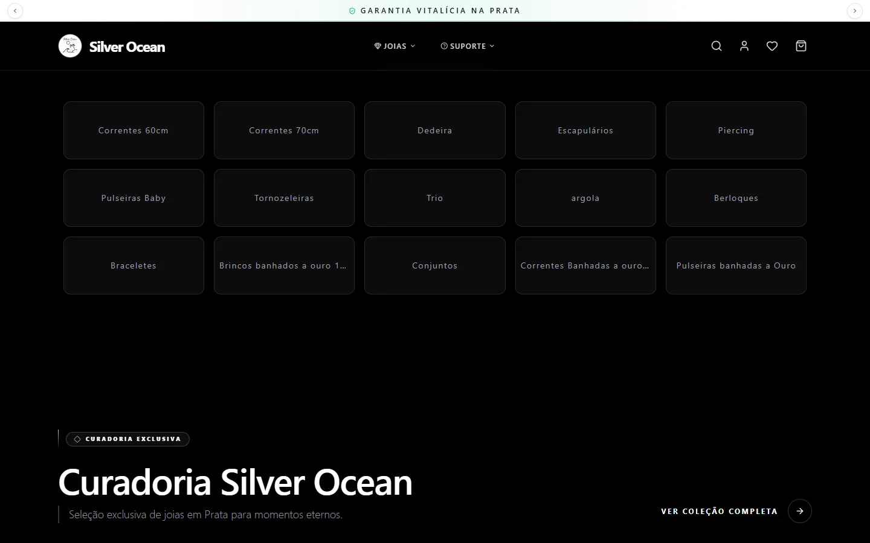
Task: Open the Escapulários category card
Action: coord(585,130)
